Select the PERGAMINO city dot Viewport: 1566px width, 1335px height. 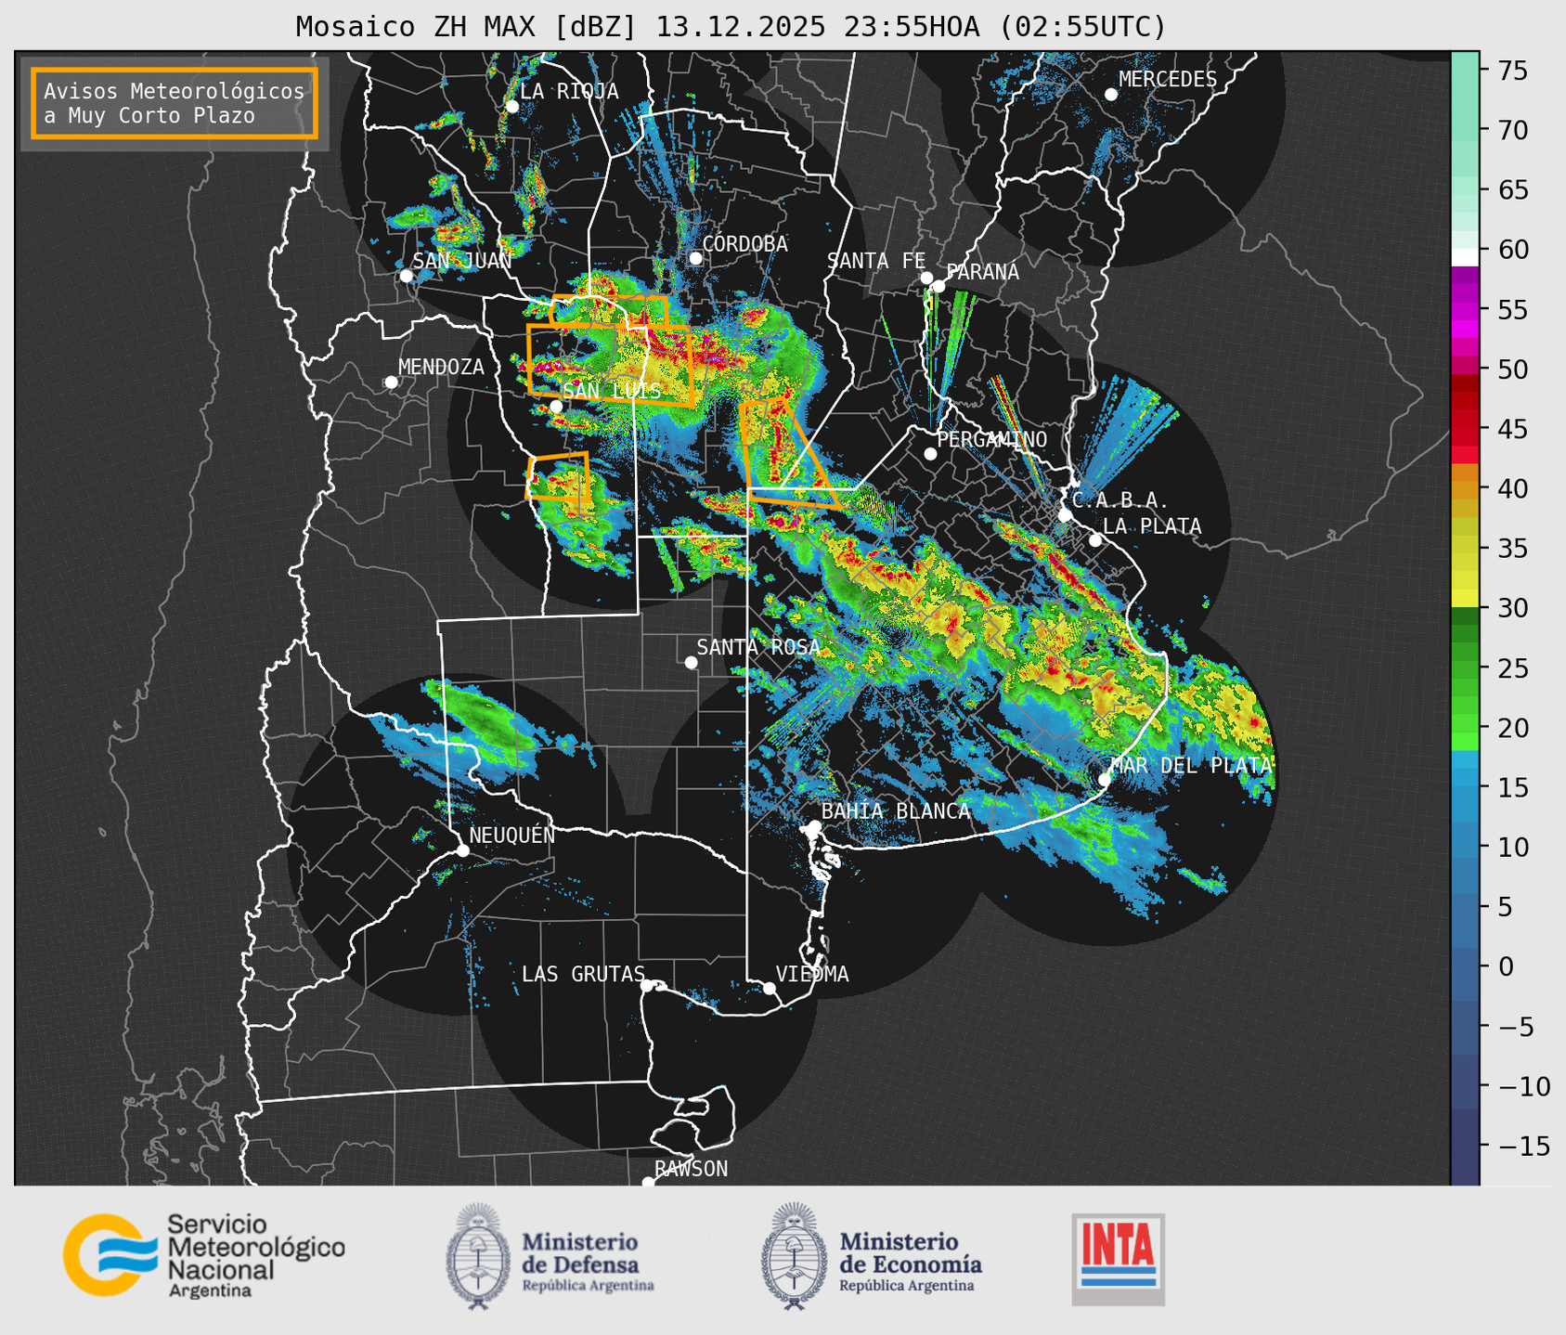tap(930, 454)
